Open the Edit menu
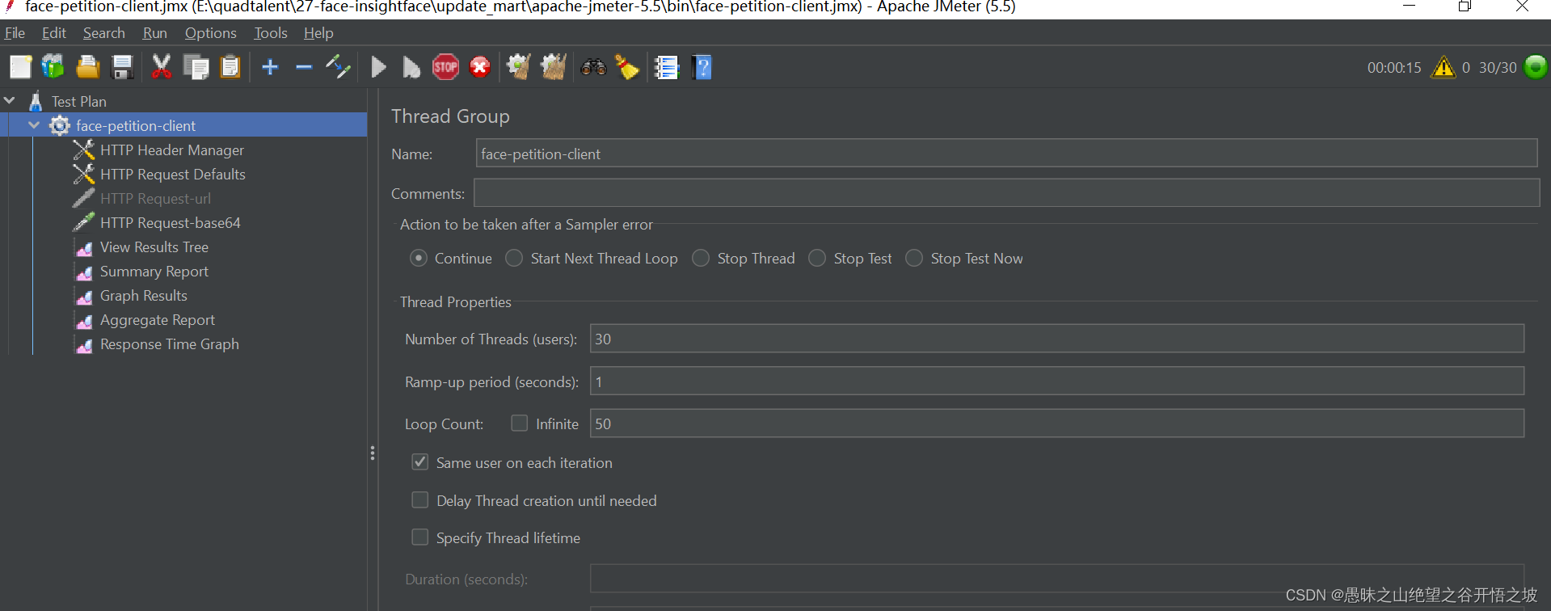1551x611 pixels. click(x=53, y=33)
